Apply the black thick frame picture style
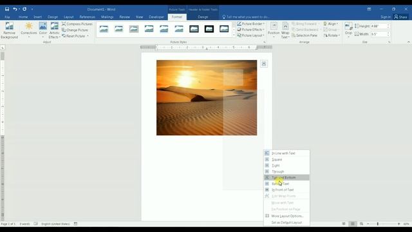Image resolution: width=412 pixels, height=232 pixels. click(x=209, y=29)
